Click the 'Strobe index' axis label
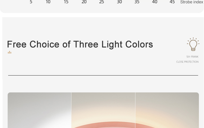204x128 pixels. pyautogui.click(x=192, y=2)
